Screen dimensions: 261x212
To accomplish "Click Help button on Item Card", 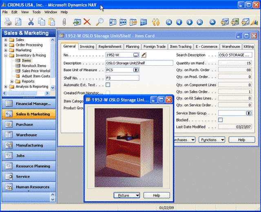I will coord(242,140).
